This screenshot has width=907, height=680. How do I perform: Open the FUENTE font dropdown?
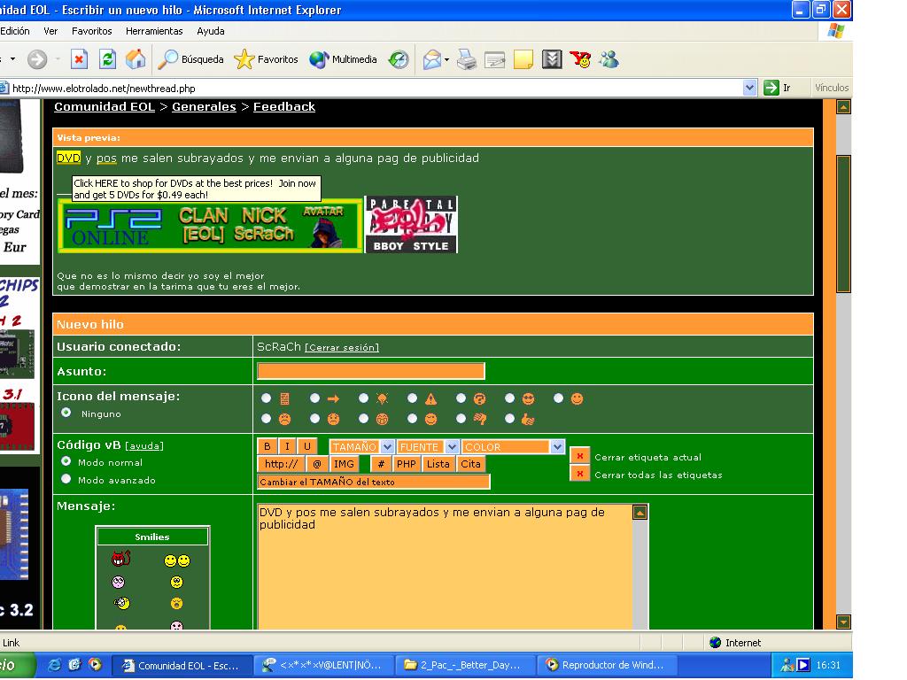pyautogui.click(x=428, y=447)
